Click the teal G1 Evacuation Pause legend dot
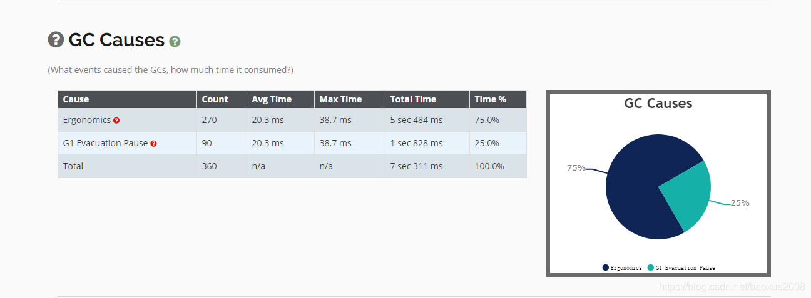Image resolution: width=811 pixels, height=298 pixels. [651, 267]
